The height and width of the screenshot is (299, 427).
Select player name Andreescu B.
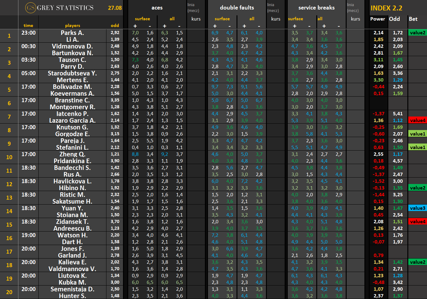pyautogui.click(x=72, y=228)
